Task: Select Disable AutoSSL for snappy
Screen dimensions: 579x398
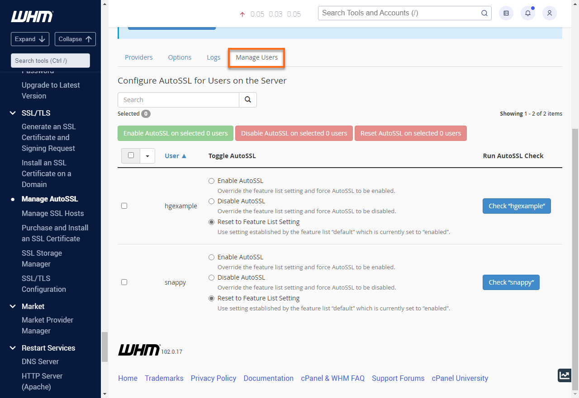Action: click(211, 277)
